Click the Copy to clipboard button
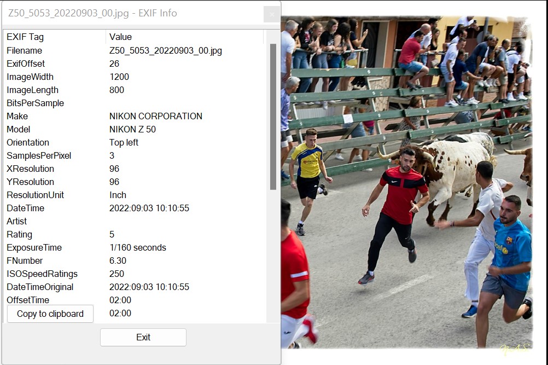Screen dimensions: 548x365 tap(50, 314)
